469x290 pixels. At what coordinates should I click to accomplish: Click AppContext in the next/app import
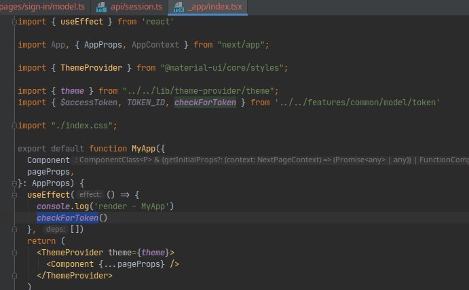click(155, 45)
